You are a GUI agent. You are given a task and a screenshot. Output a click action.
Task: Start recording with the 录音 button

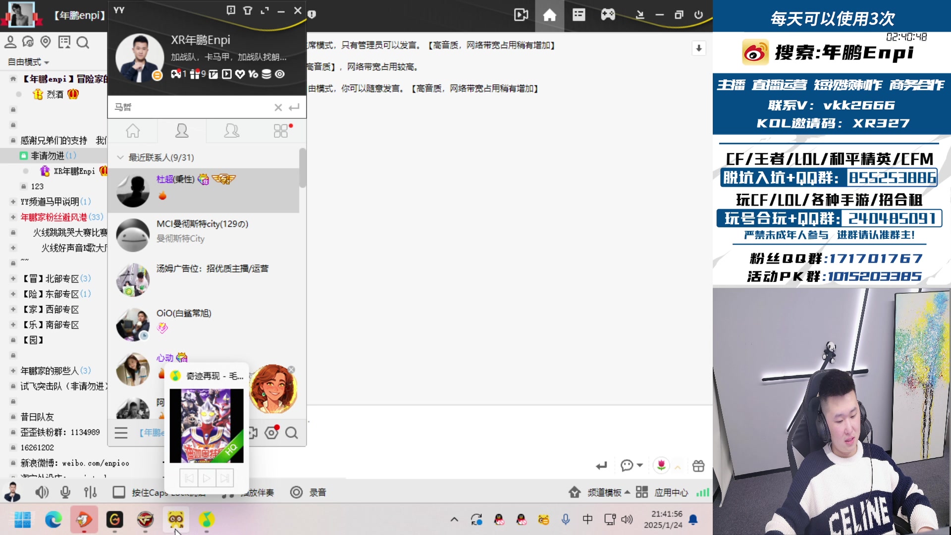coord(308,492)
